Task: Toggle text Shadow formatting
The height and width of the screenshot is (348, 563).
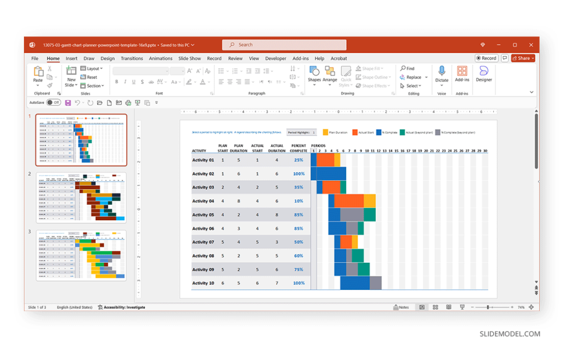Action: pos(142,82)
